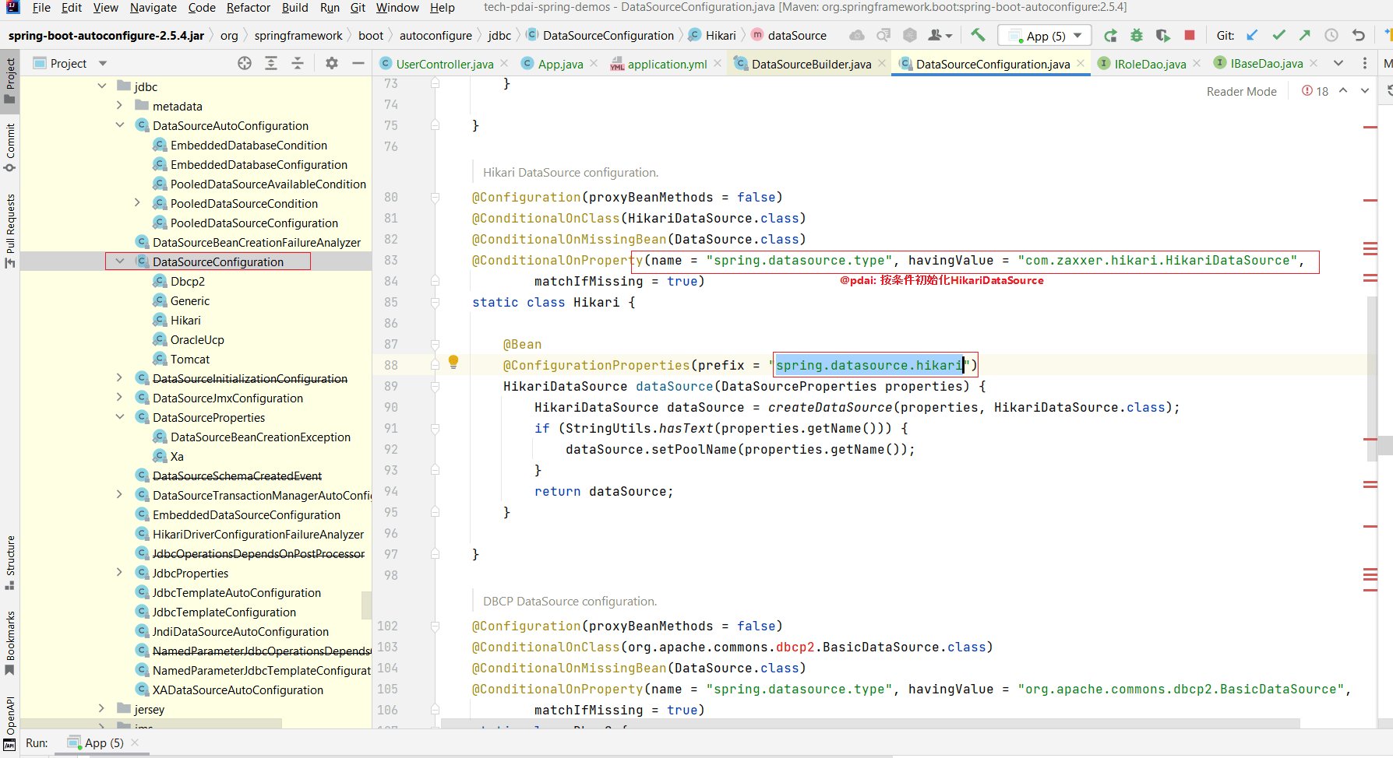The width and height of the screenshot is (1393, 758).
Task: Rerun App with the green rerun icon
Action: coord(1110,35)
